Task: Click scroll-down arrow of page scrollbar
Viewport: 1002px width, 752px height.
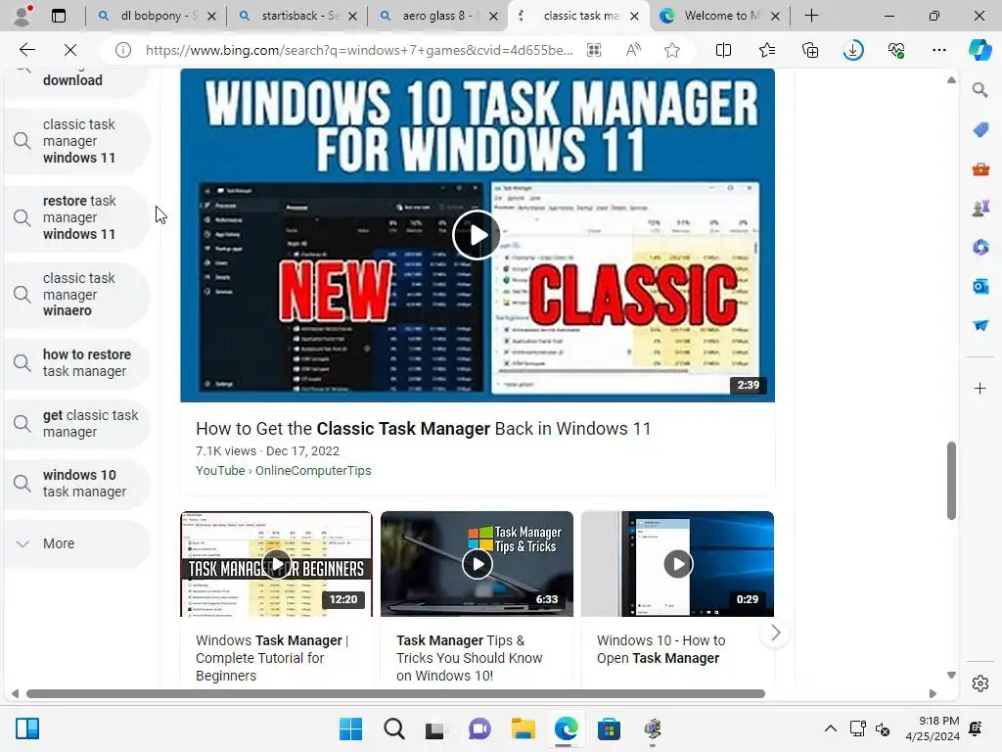Action: [951, 676]
